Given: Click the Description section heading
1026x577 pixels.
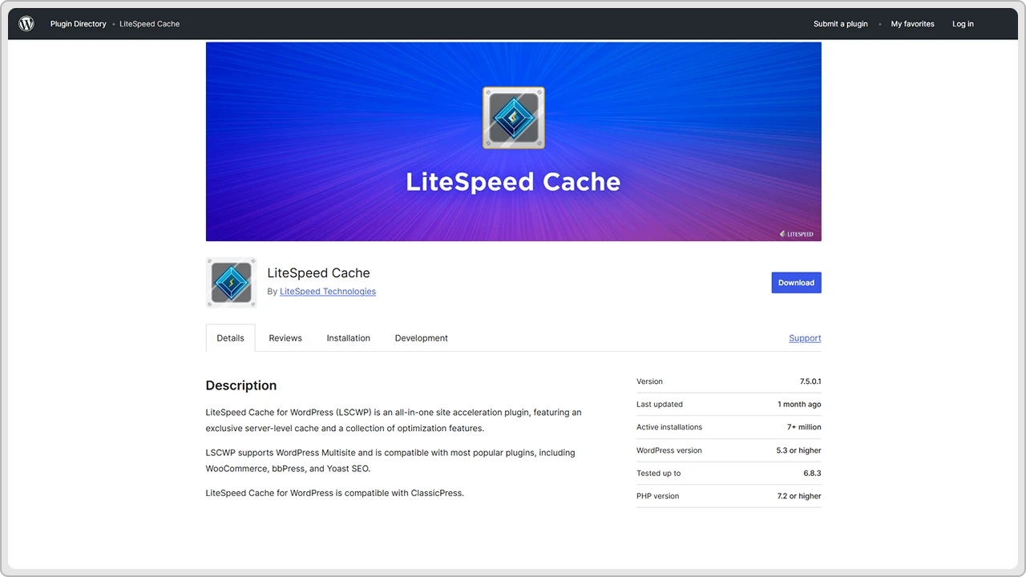Looking at the screenshot, I should 240,385.
